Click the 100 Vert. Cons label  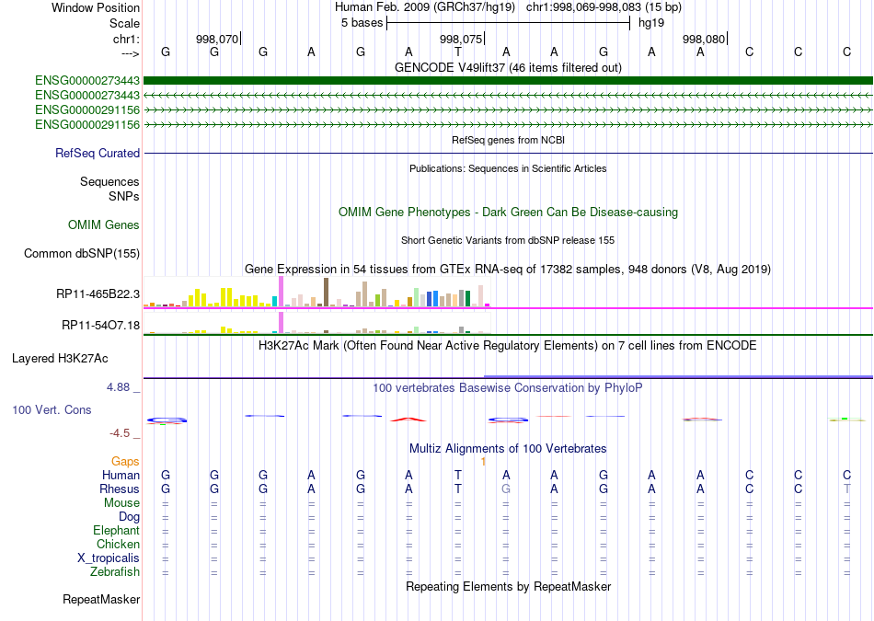click(52, 409)
